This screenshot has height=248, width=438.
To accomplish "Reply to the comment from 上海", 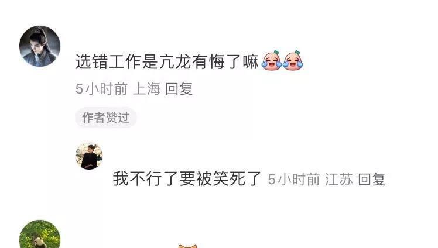I will (x=179, y=89).
